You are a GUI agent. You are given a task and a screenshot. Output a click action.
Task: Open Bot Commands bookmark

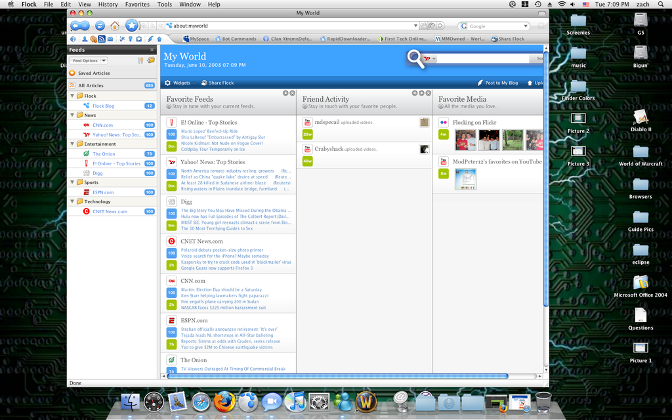tap(236, 39)
